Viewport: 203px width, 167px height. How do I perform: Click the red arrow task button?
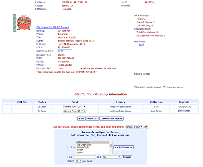[x=146, y=127]
